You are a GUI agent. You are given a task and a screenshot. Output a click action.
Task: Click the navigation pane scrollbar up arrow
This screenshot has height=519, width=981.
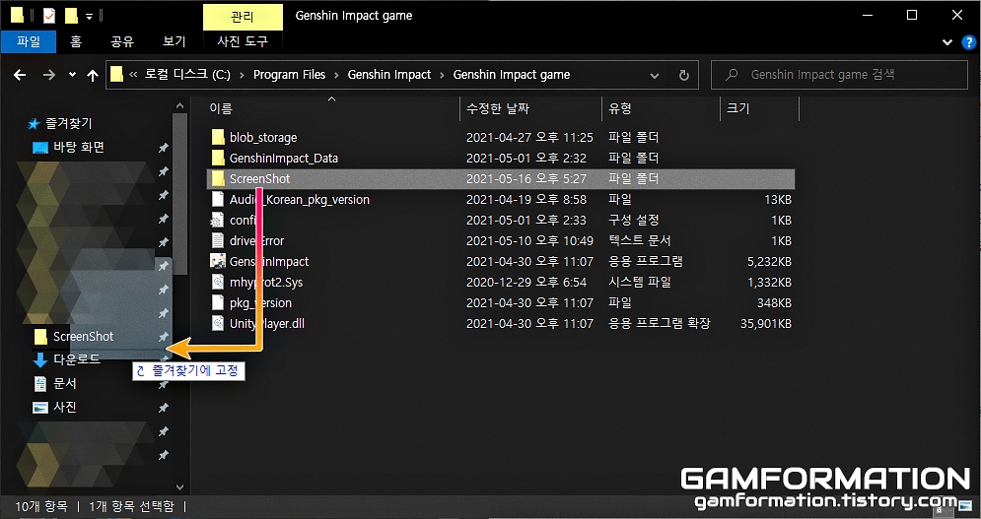coord(180,106)
